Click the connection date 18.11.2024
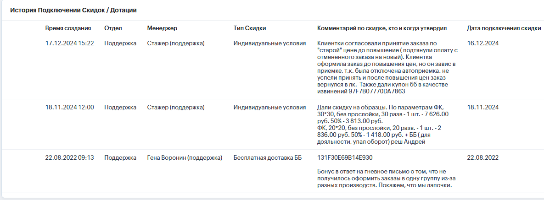Viewport: 544px width, 200px height. pyautogui.click(x=483, y=107)
